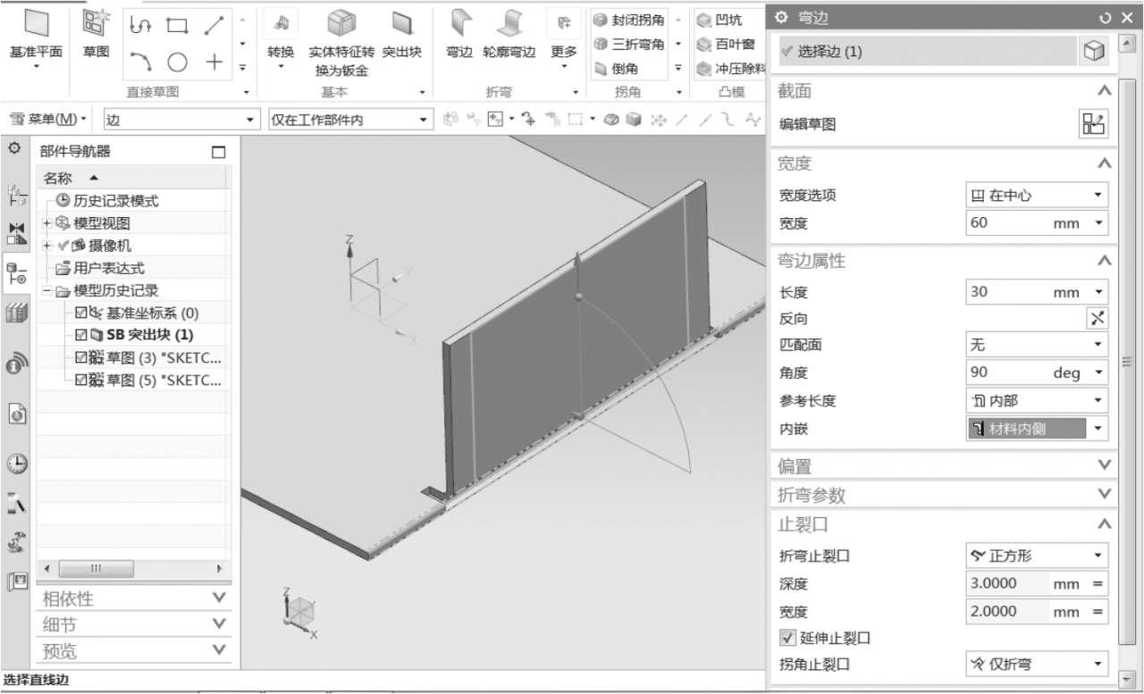Select the 弯边 (Flange) tool

(458, 36)
